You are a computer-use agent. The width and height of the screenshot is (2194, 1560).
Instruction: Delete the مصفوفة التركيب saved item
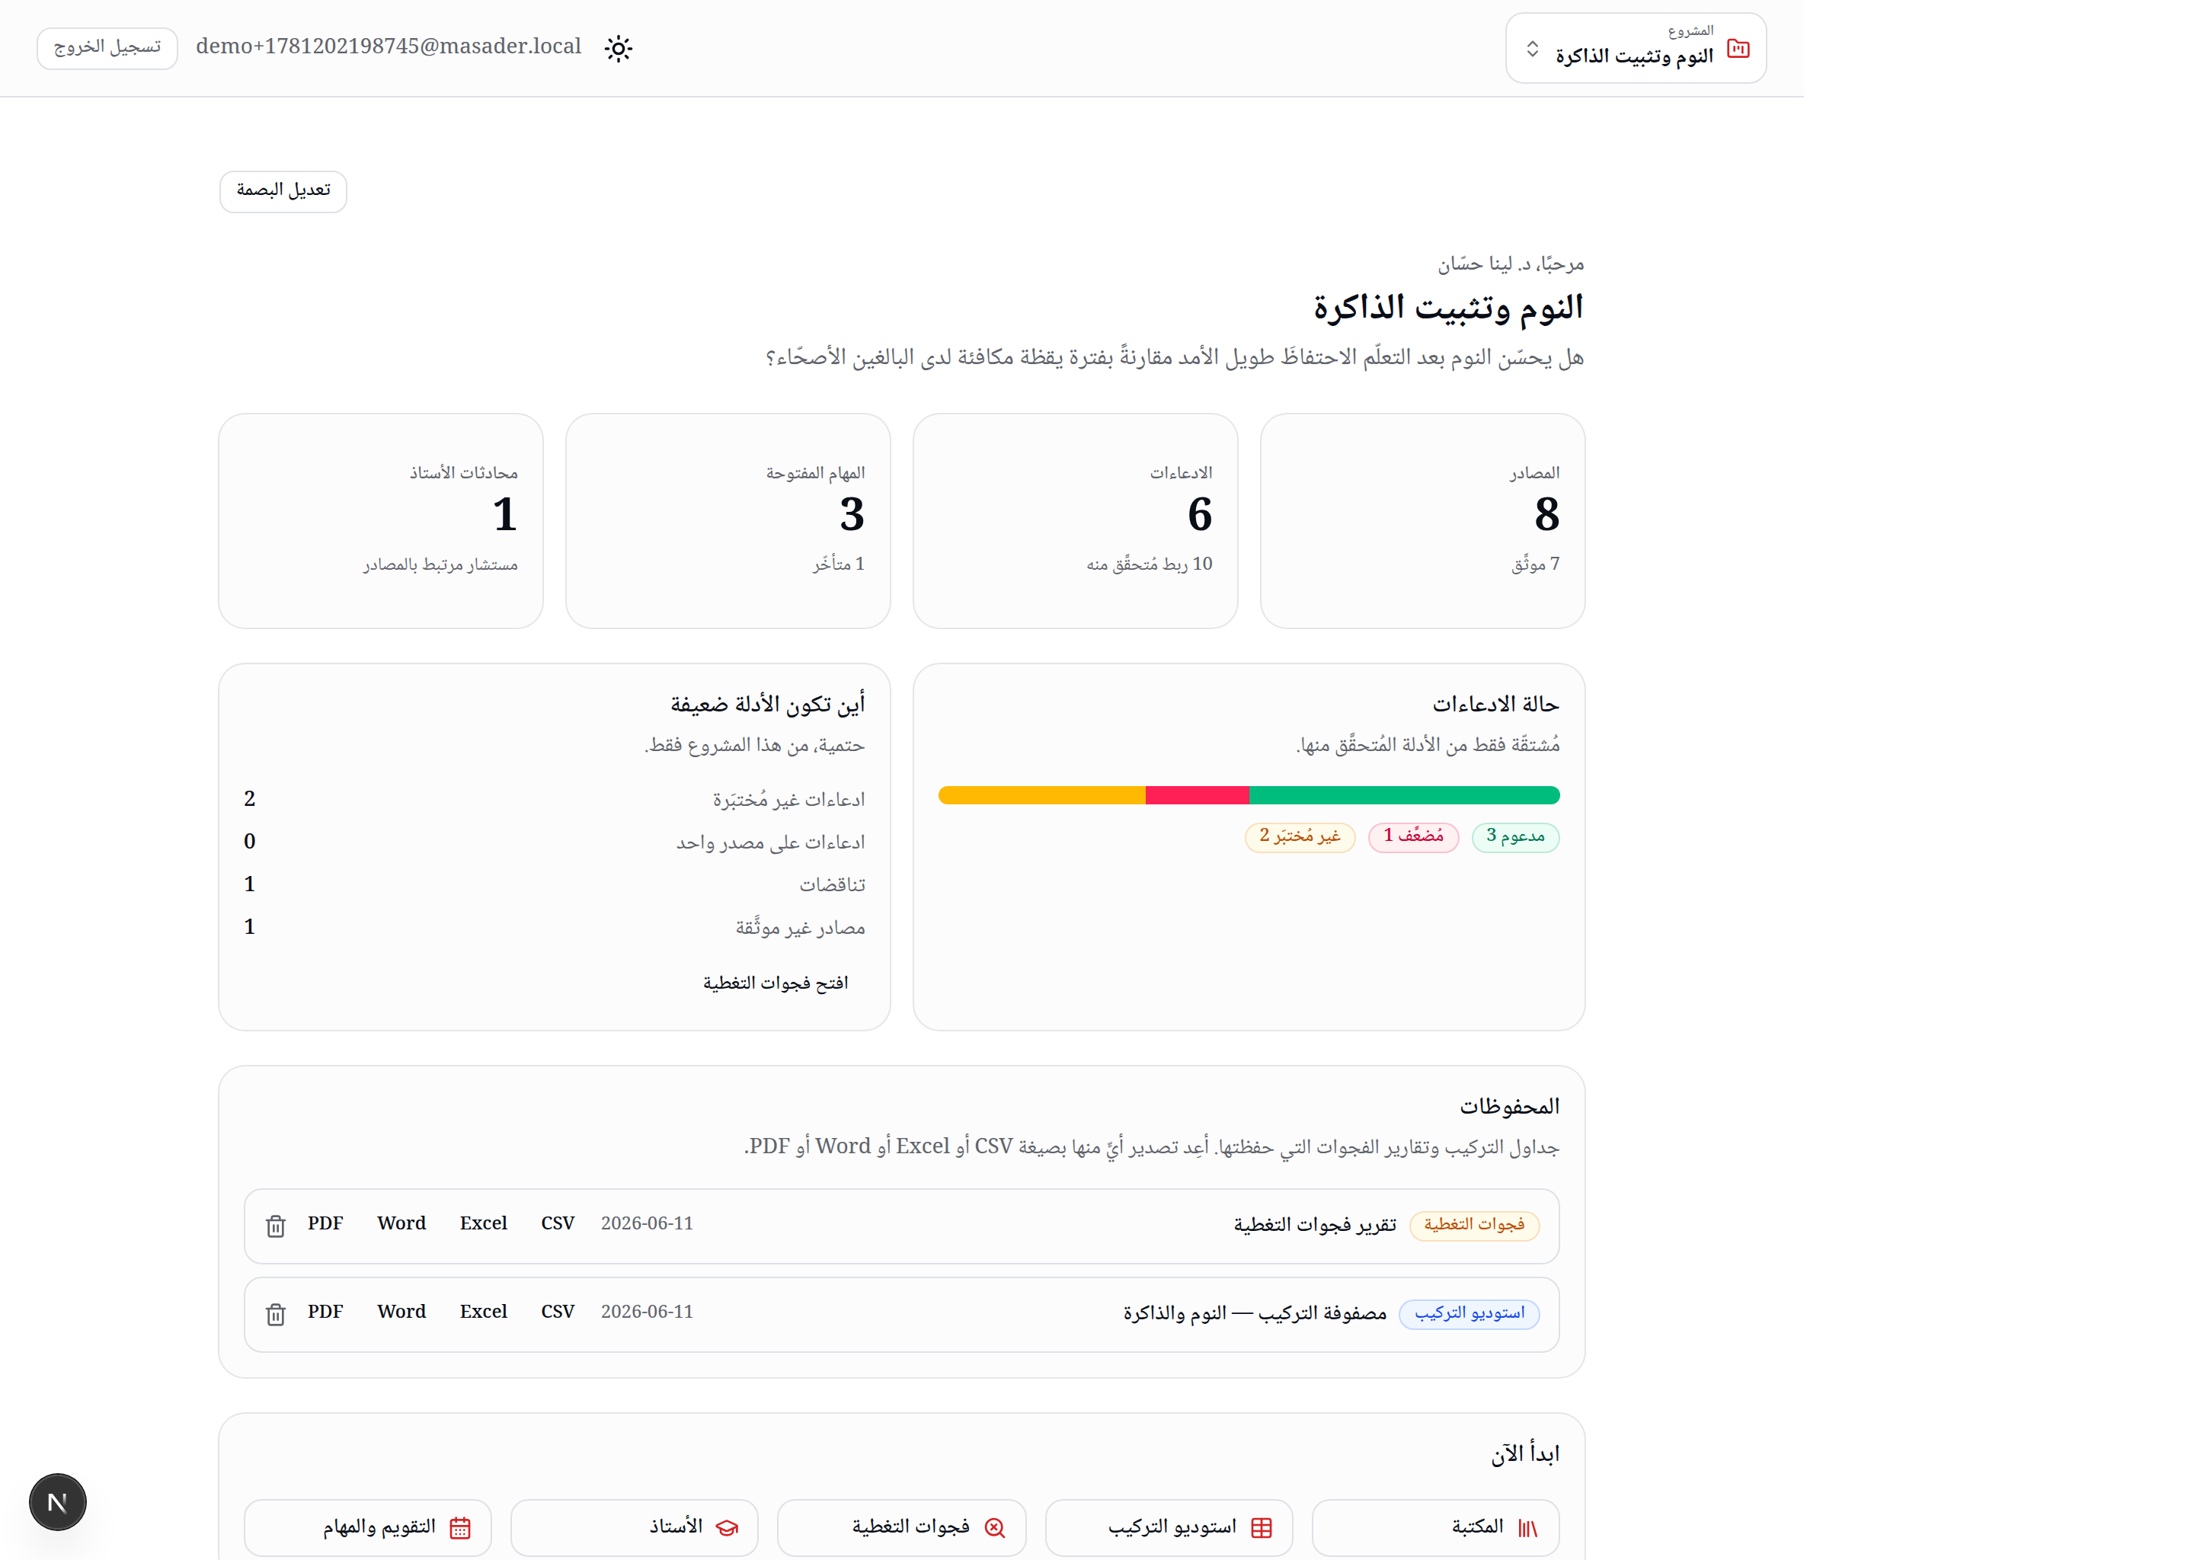pyautogui.click(x=276, y=1314)
